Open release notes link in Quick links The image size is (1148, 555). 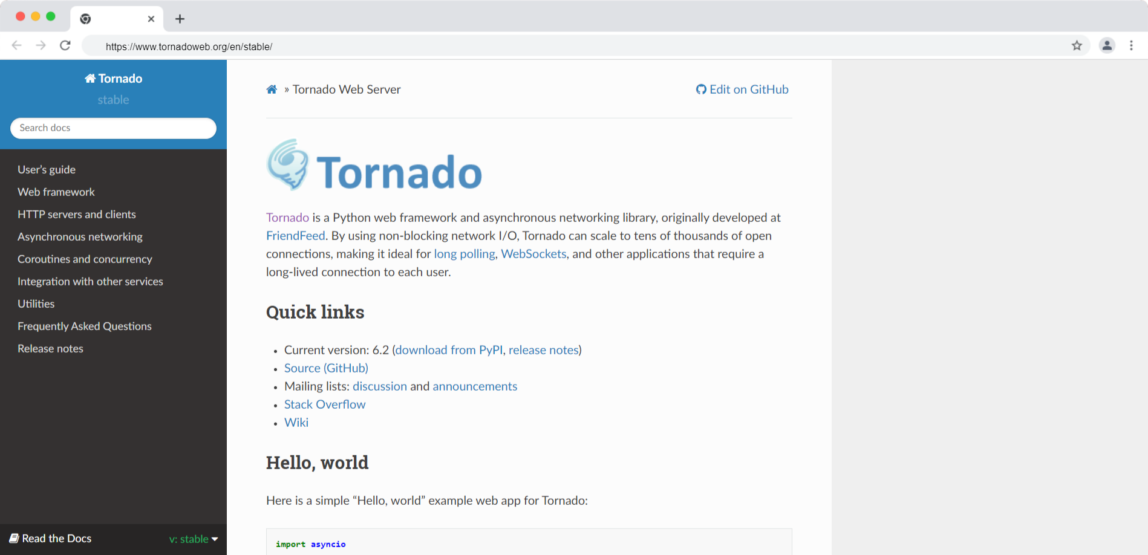[x=543, y=350]
